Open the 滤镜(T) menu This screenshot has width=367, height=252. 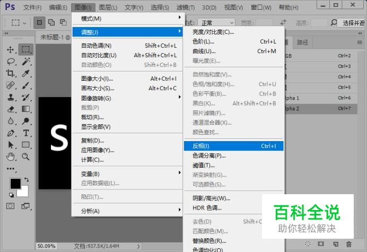pyautogui.click(x=186, y=7)
